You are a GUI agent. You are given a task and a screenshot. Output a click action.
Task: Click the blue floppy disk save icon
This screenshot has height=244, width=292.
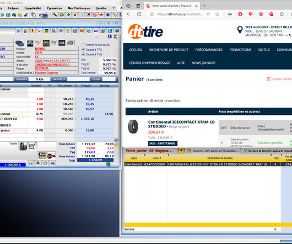[x=110, y=31]
